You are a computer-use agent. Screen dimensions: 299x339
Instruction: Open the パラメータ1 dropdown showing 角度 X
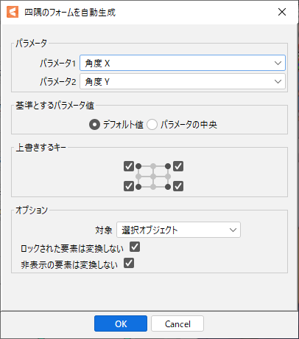pyautogui.click(x=183, y=63)
